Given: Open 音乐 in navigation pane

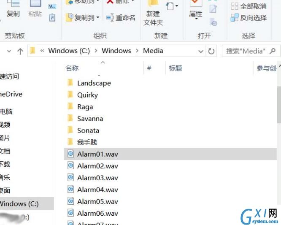Looking at the screenshot, I should pyautogui.click(x=5, y=177).
